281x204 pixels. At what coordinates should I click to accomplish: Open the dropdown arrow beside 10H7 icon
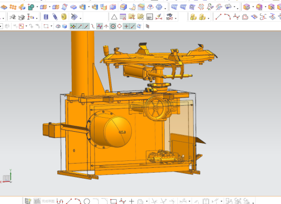coord(176,18)
